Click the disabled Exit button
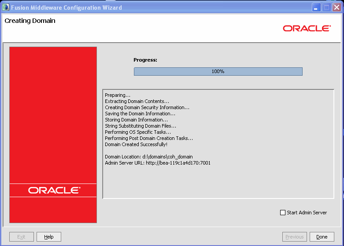Screen dimensions: 344x246 tap(22, 237)
